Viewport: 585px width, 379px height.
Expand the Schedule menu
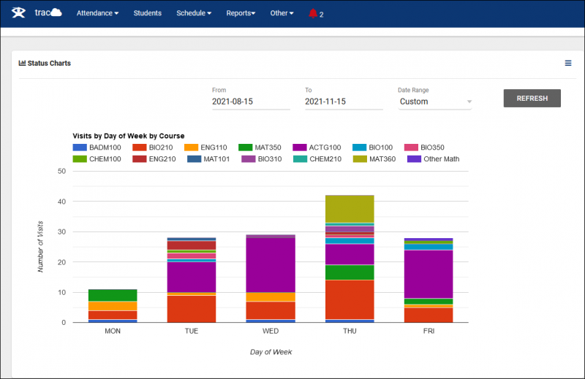pyautogui.click(x=194, y=13)
